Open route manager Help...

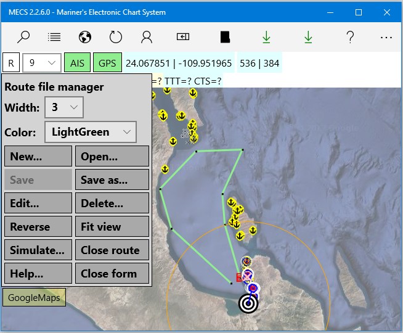38,273
